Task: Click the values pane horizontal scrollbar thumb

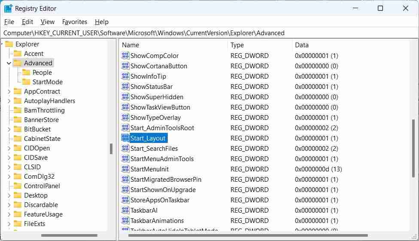Action: pyautogui.click(x=248, y=235)
